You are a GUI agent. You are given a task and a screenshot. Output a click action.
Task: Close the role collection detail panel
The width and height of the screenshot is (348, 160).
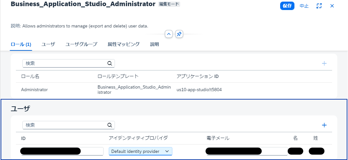pos(332,6)
